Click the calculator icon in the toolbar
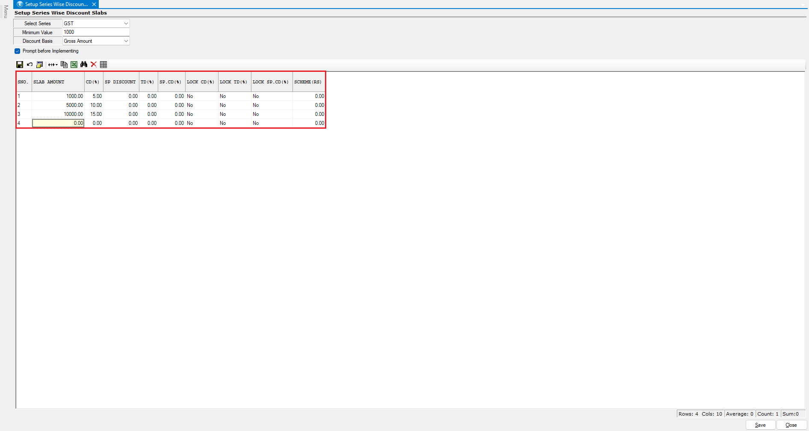Viewport: 809px width, 431px height. pos(39,65)
